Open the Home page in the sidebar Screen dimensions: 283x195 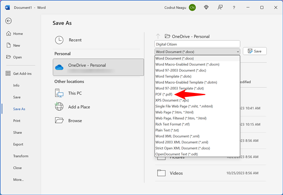(17, 34)
